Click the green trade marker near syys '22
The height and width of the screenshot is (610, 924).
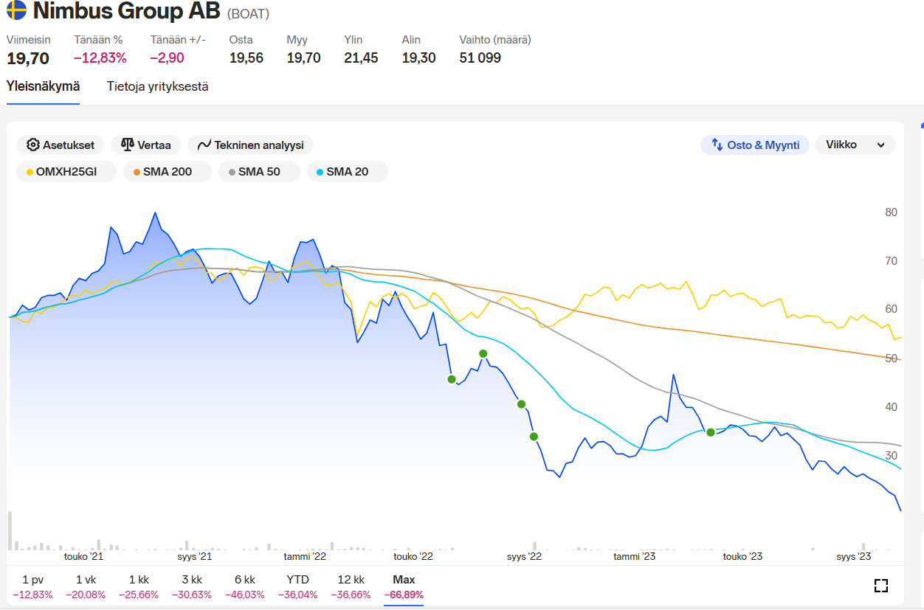[521, 404]
